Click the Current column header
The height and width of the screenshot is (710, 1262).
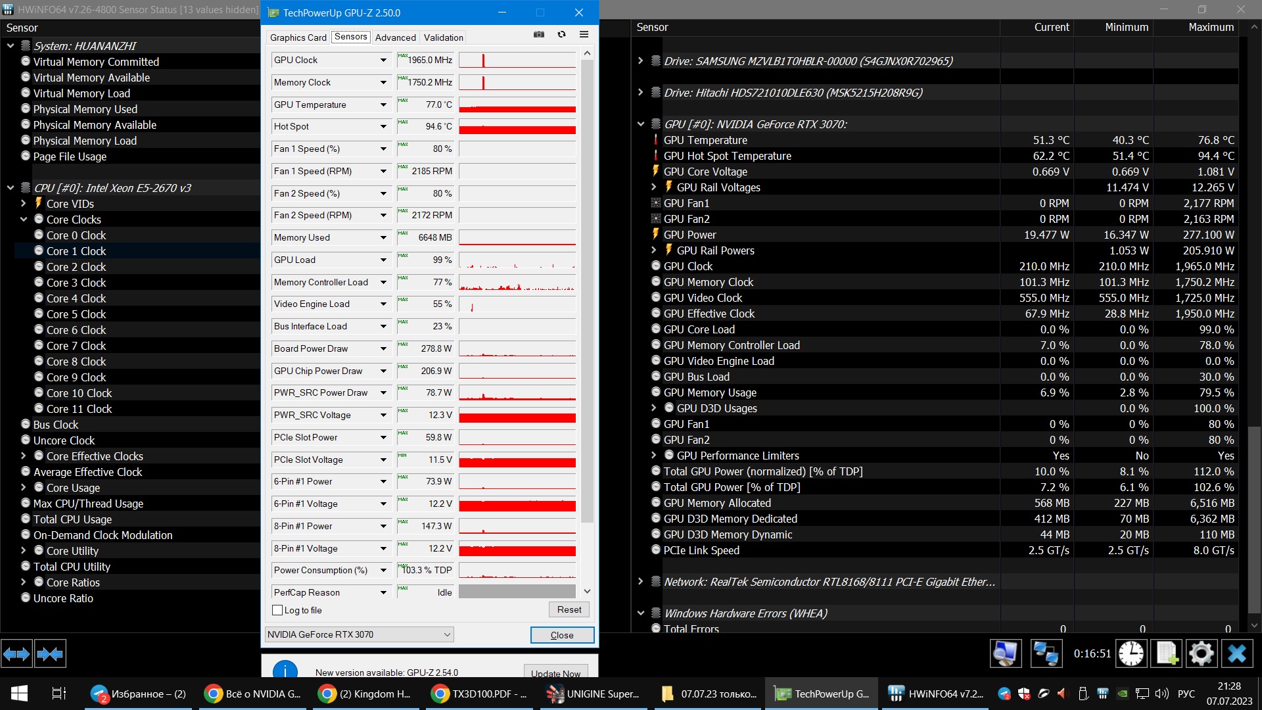(x=1037, y=27)
